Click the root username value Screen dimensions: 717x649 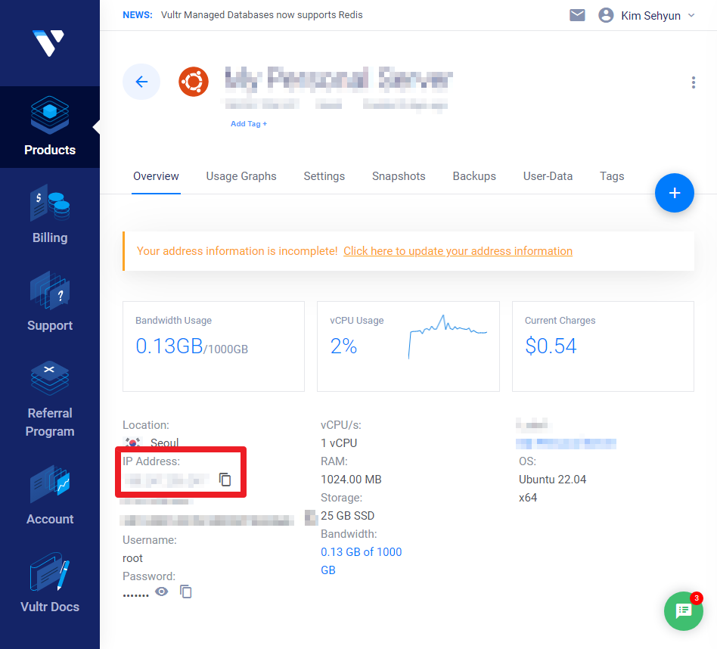click(132, 558)
